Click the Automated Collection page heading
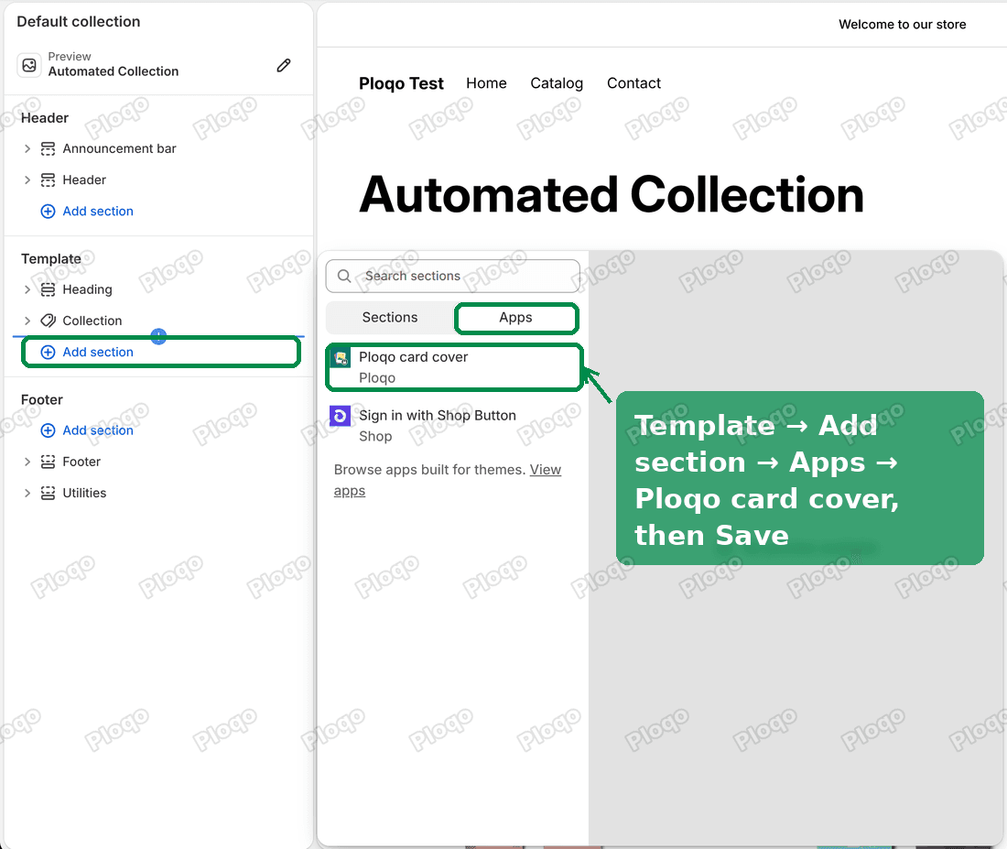The image size is (1007, 849). pyautogui.click(x=612, y=195)
